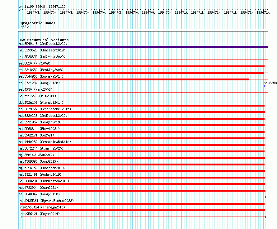
Task: Open the nsv4440287 (GenomeinaBottle) label
Action: [x=45, y=142]
